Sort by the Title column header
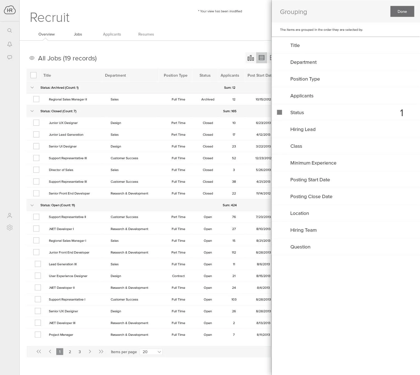420x375 pixels. coord(47,75)
